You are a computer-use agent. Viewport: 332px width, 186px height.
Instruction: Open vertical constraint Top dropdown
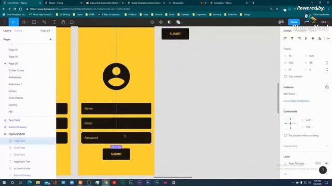pyautogui.click(x=309, y=127)
